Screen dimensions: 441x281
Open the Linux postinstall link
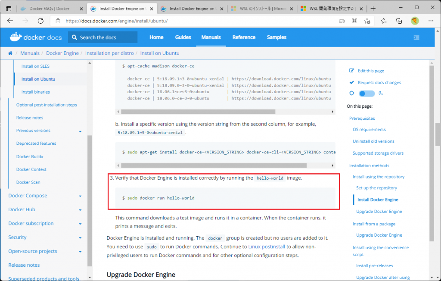[267, 247]
